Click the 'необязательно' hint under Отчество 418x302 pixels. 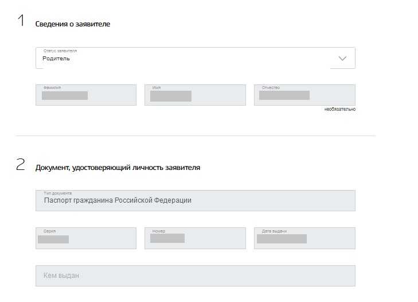(x=339, y=109)
